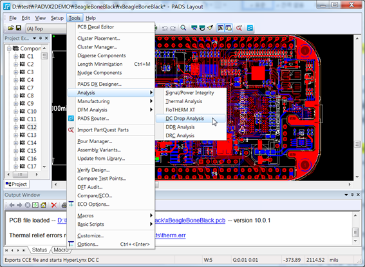
Task: Select the Zoom magnifier toolbar icon
Action: point(183,28)
